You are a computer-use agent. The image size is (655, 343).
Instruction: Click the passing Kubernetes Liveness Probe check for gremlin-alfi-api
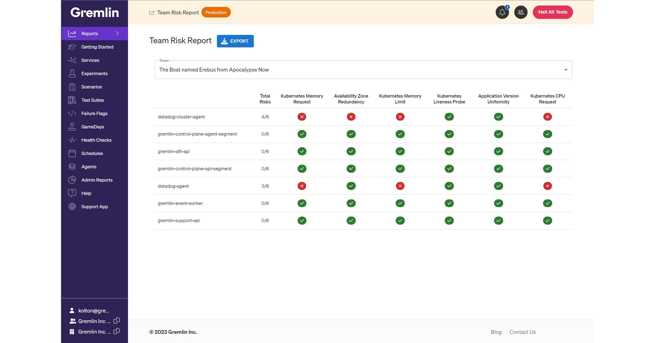[x=449, y=151]
